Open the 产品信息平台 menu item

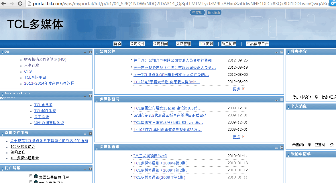[x=257, y=44]
